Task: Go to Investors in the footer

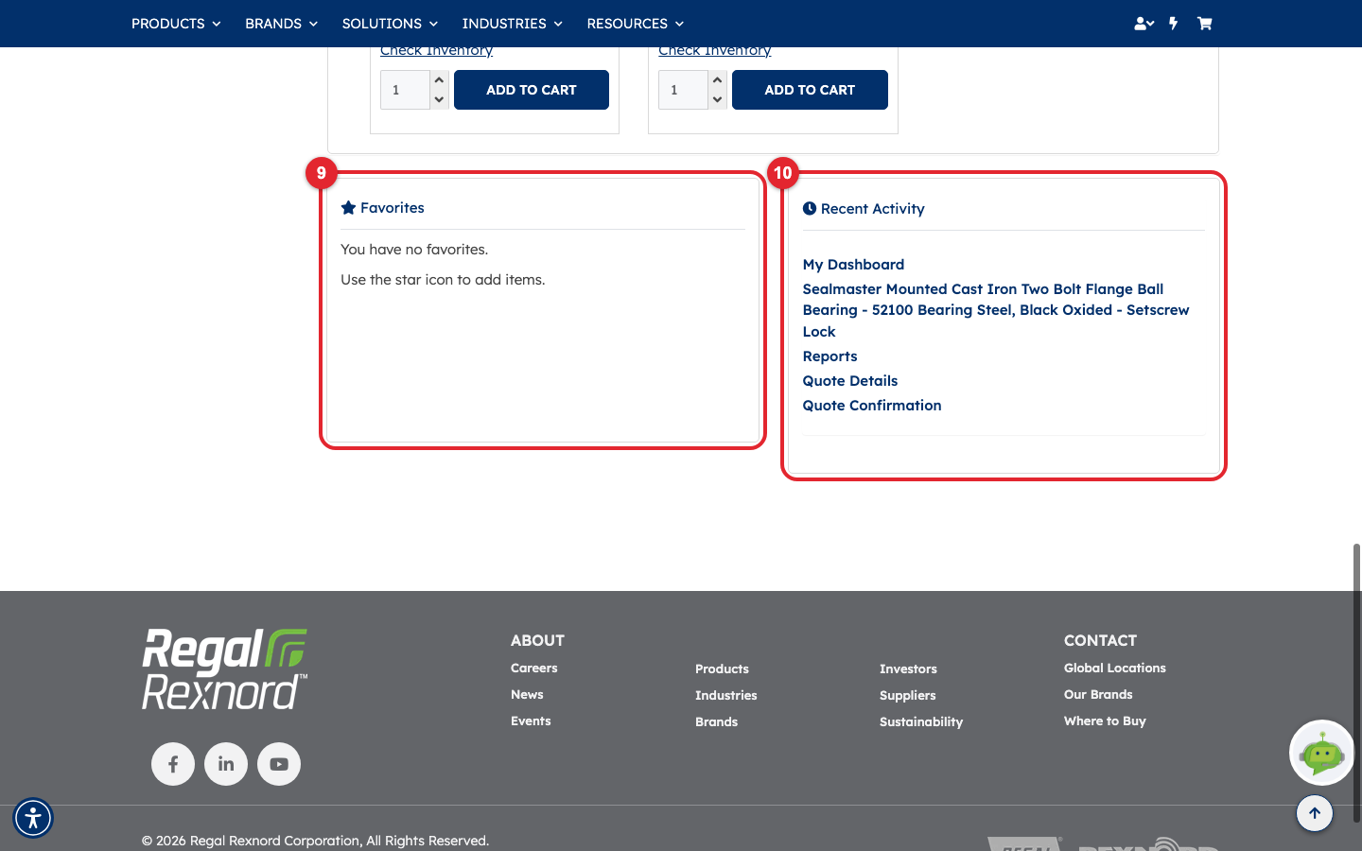Action: click(908, 669)
